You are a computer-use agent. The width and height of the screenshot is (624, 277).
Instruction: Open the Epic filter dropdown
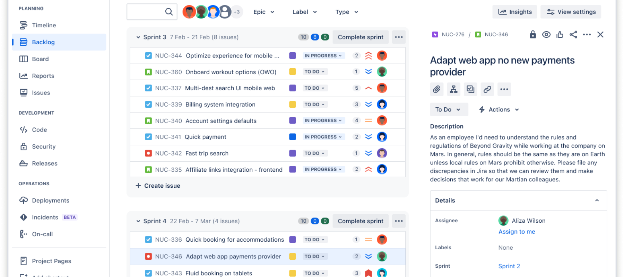[263, 12]
